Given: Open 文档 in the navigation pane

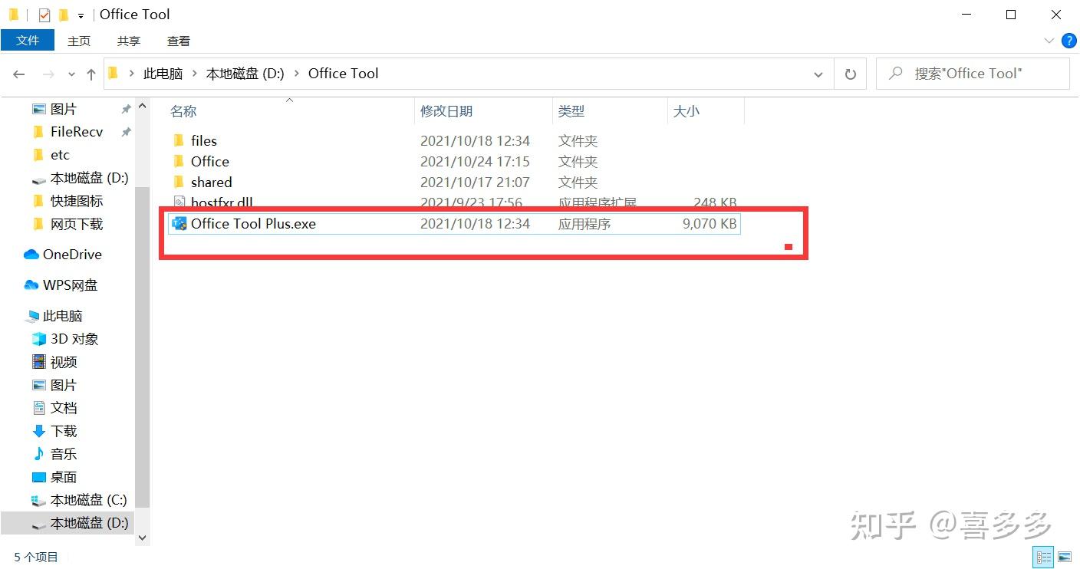Looking at the screenshot, I should [x=64, y=408].
